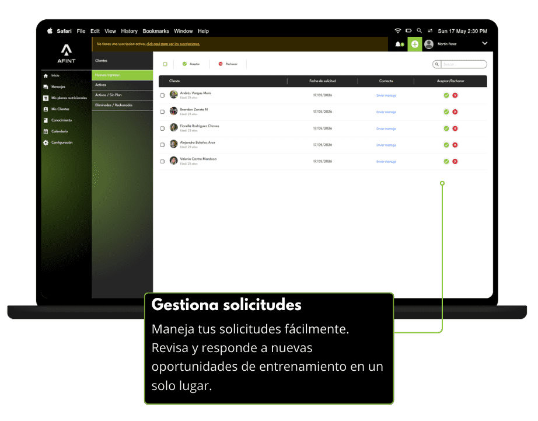Select the Nuevos Ingresos tab
The height and width of the screenshot is (421, 538).
pyautogui.click(x=122, y=75)
